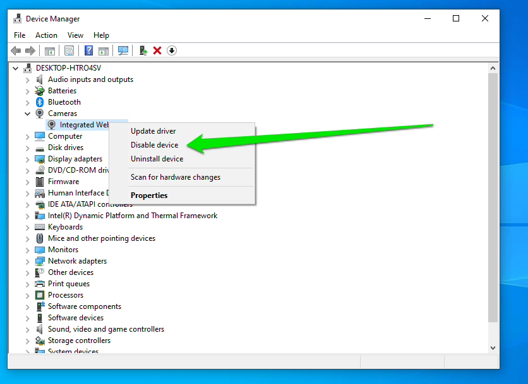Click the scrollbar down arrow
The width and height of the screenshot is (528, 384).
point(493,347)
